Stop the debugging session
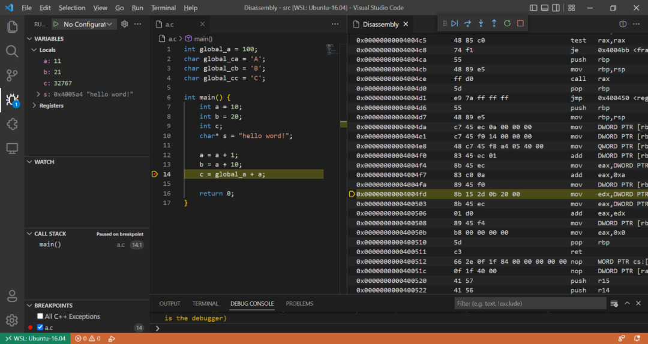This screenshot has height=344, width=648. point(520,23)
